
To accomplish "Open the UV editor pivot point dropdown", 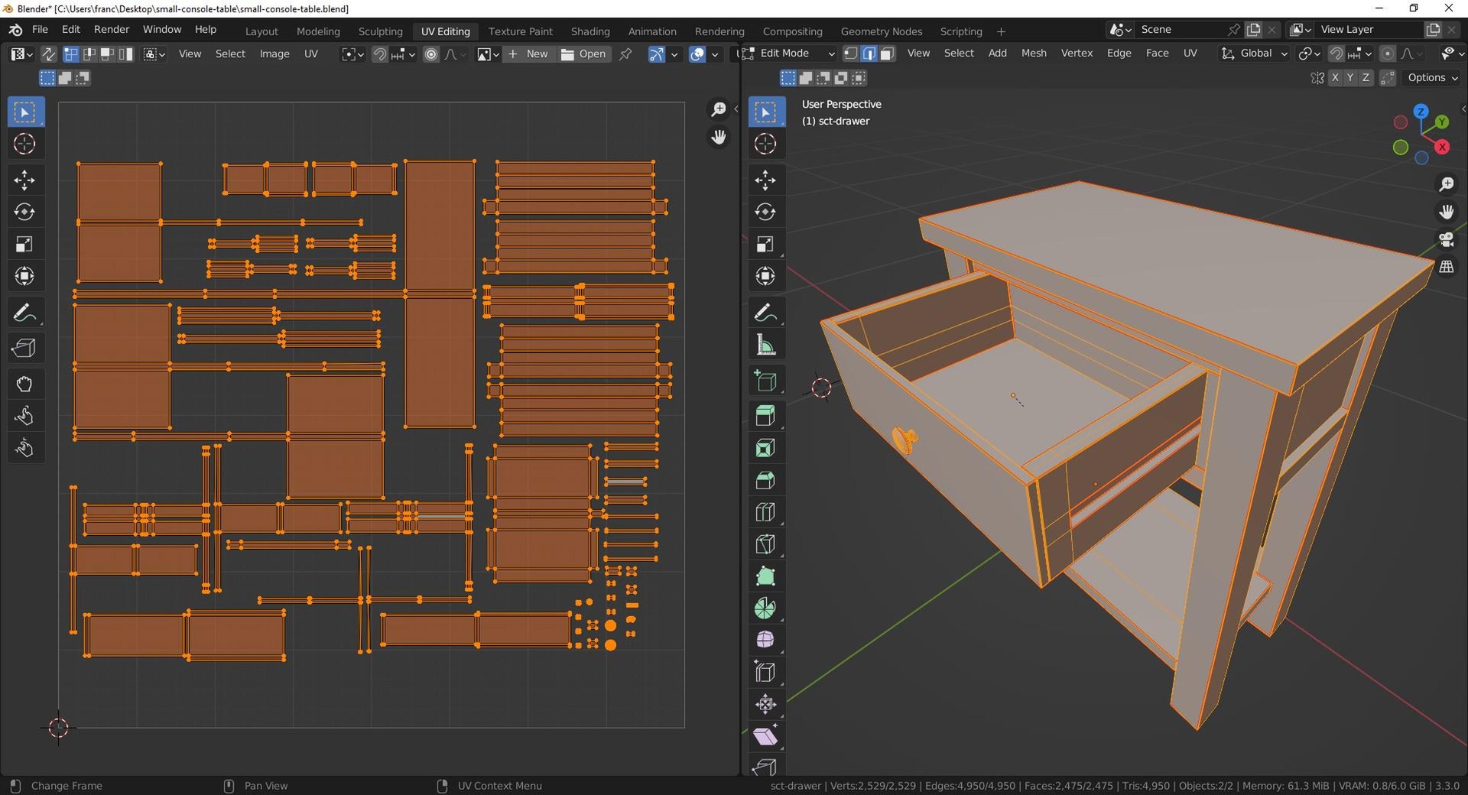I will [x=352, y=54].
